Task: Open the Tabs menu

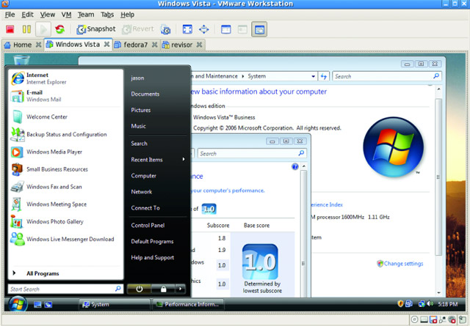Action: tap(107, 15)
